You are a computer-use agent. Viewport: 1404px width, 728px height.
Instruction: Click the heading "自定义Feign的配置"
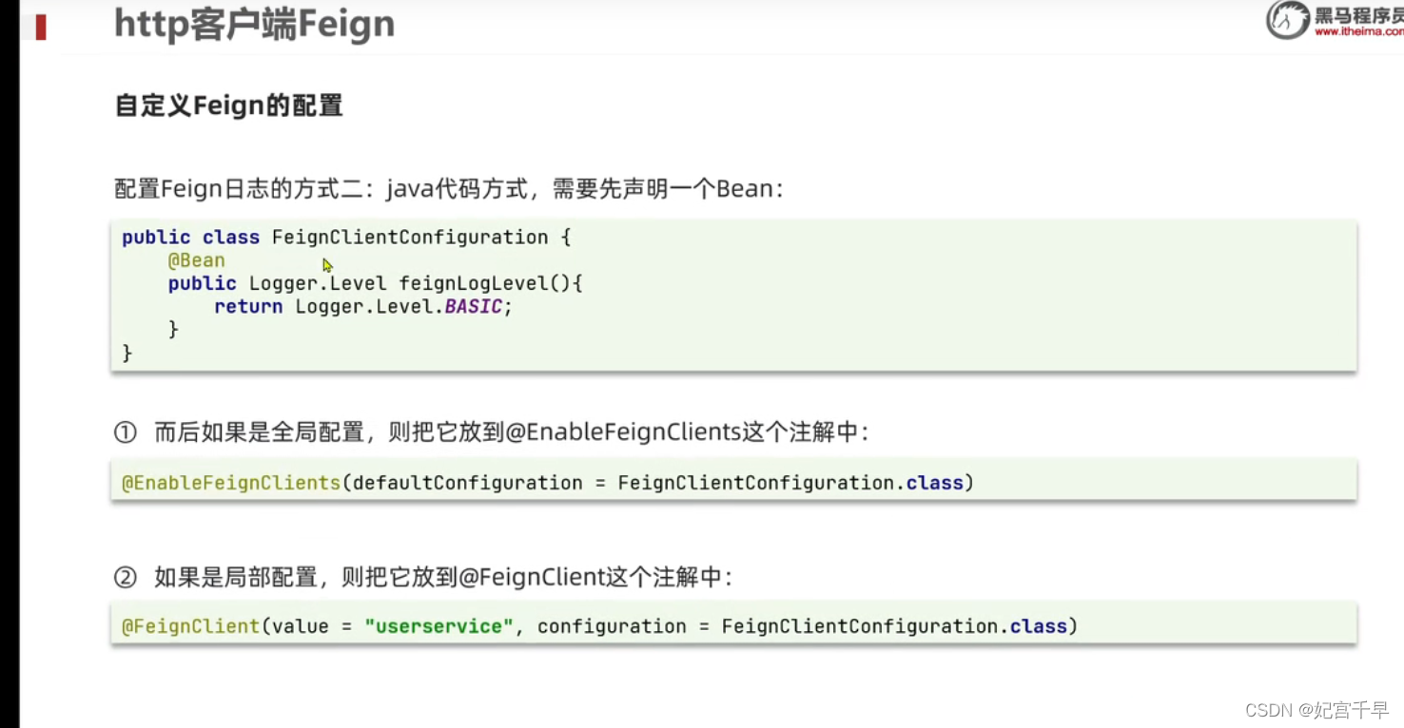coord(228,105)
